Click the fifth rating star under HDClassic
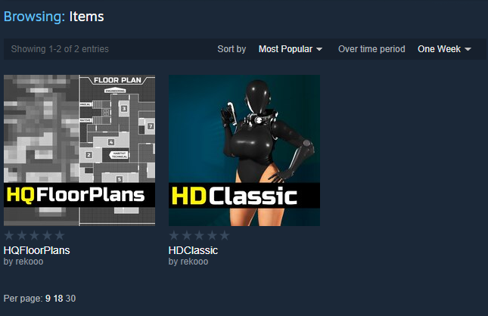Image resolution: width=488 pixels, height=316 pixels. [x=225, y=235]
